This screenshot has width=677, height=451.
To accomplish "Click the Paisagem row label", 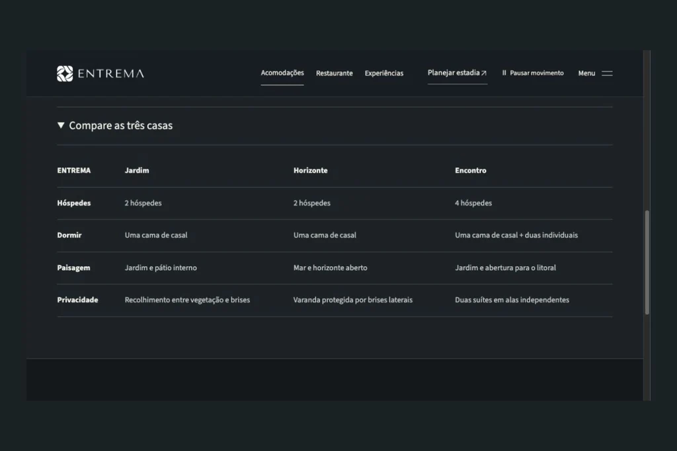I will pyautogui.click(x=74, y=267).
